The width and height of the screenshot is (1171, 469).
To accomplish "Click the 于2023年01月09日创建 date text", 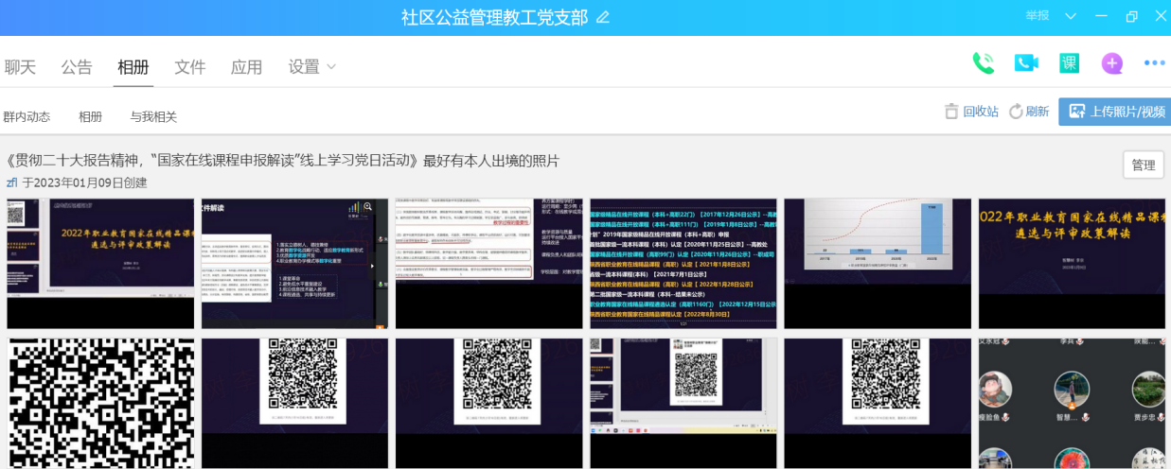I will [x=84, y=182].
